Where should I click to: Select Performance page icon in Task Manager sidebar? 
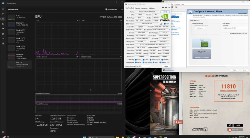click(3, 19)
